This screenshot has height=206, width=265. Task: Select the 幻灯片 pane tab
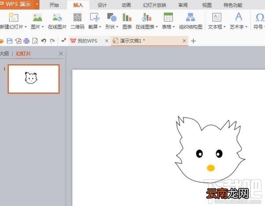(23, 54)
